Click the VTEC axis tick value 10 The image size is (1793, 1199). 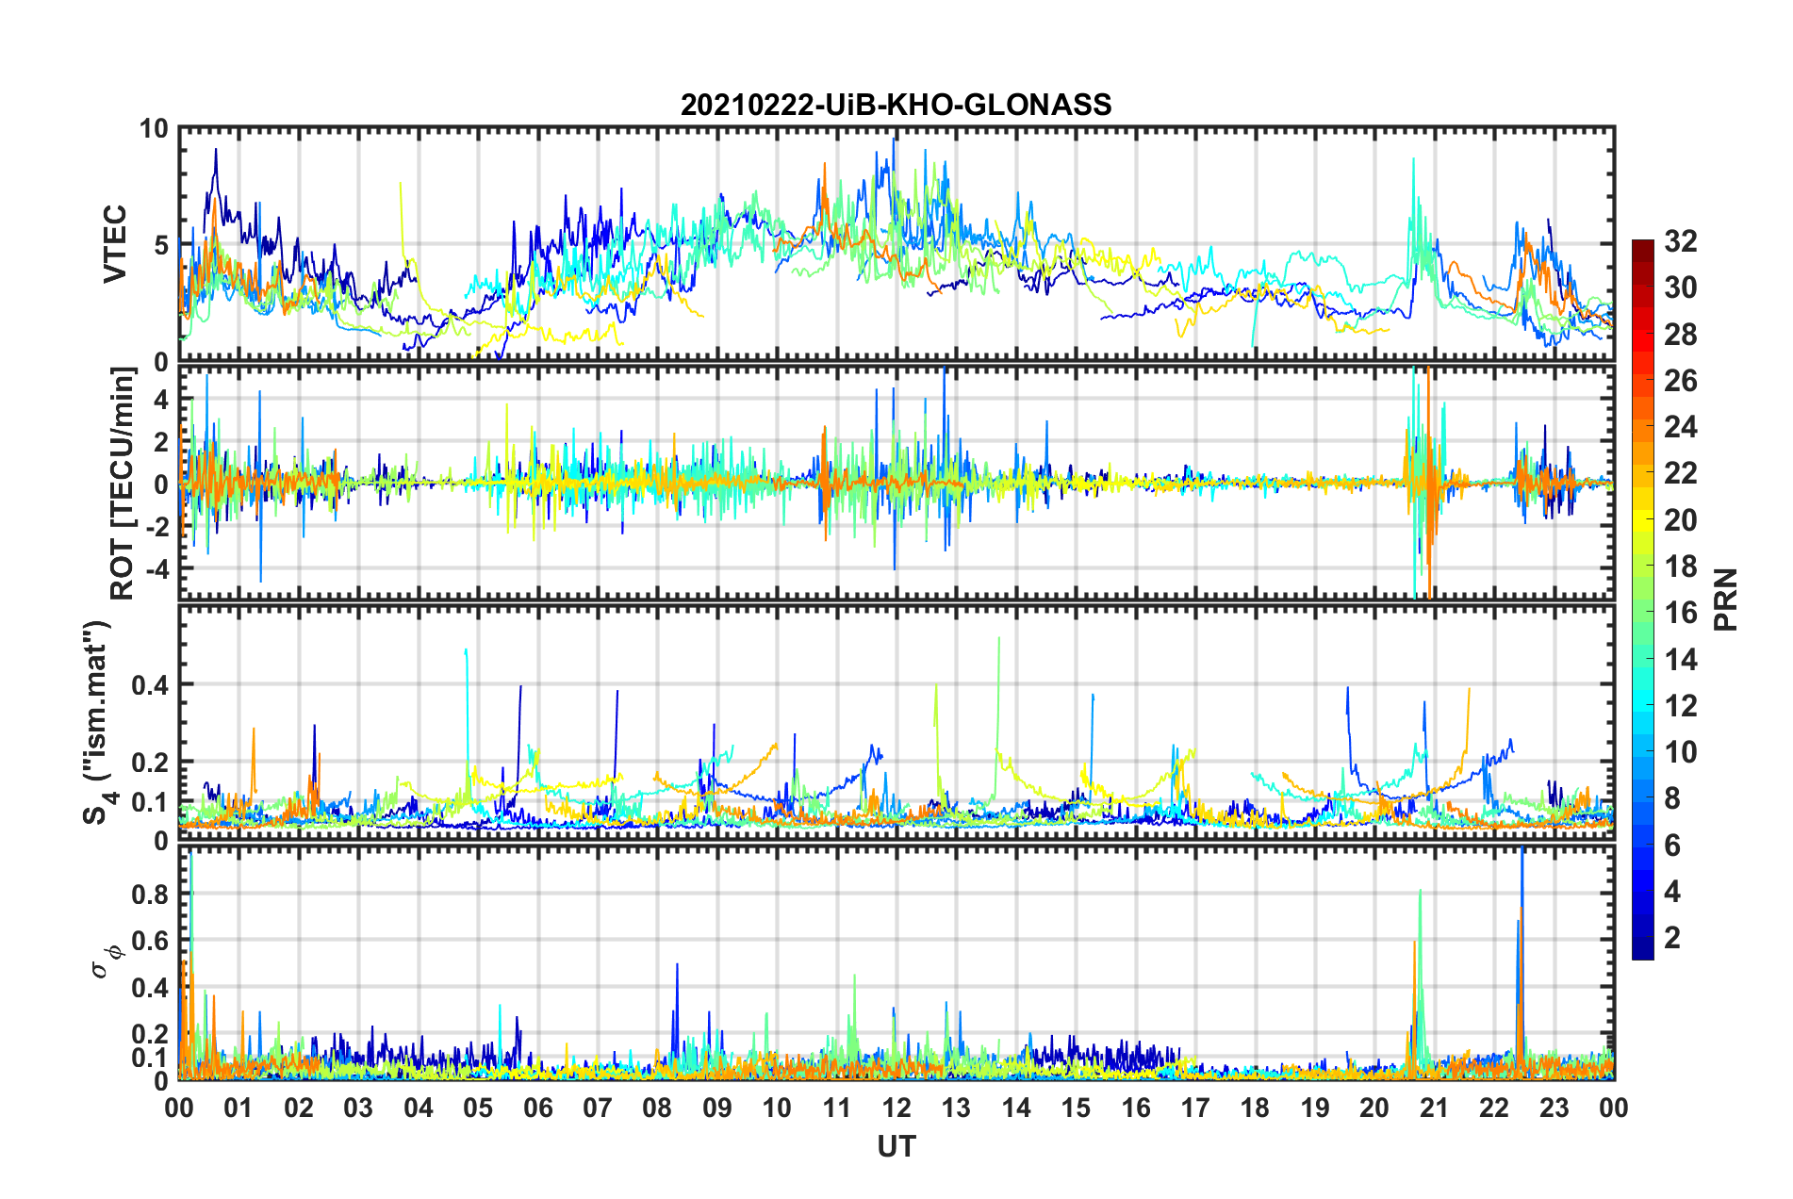154,129
